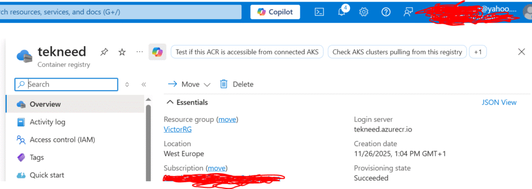Click the move link beside Resource group
Image resolution: width=532 pixels, height=189 pixels.
coord(228,119)
